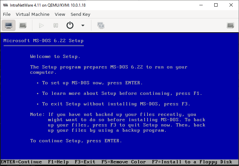Click the Microsoft MS-DOS 6.22 Setup heading
This screenshot has width=239, height=166.
pos(44,41)
